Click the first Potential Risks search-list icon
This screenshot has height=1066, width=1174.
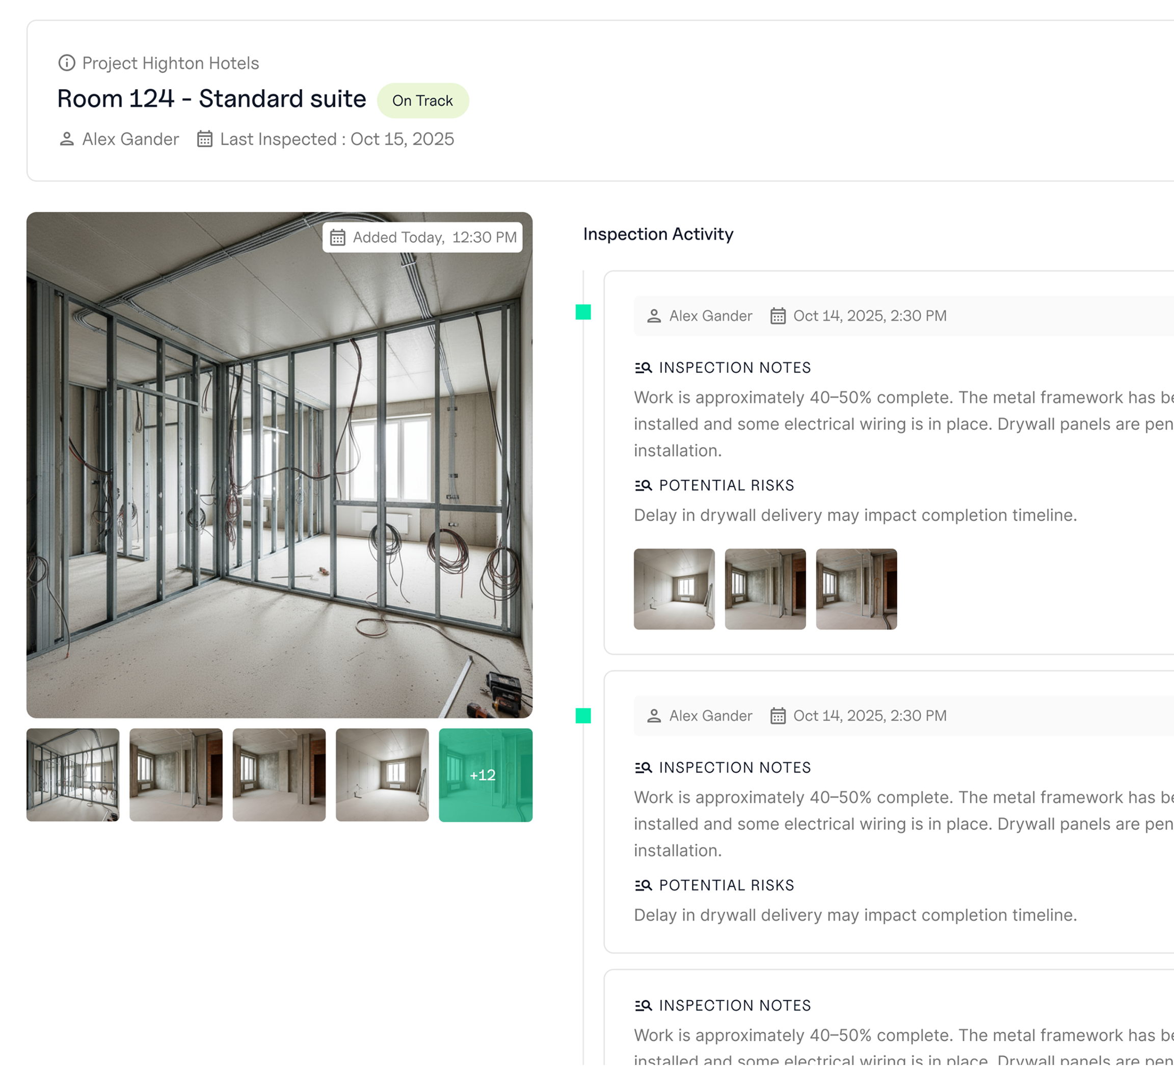(644, 485)
